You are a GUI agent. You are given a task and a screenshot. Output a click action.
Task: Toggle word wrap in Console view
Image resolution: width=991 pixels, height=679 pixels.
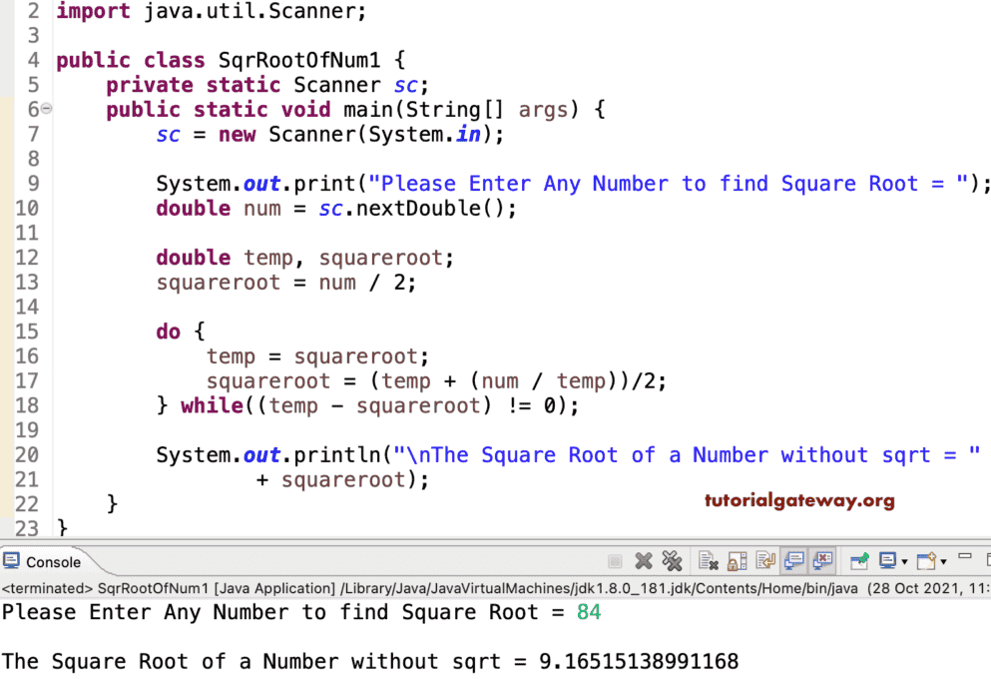pyautogui.click(x=765, y=560)
